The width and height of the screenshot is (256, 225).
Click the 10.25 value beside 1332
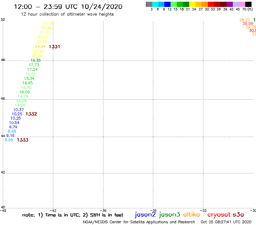pyautogui.click(x=17, y=114)
